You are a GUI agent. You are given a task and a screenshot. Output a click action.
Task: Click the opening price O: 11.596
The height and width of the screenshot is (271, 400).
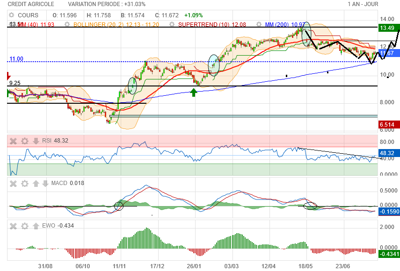[x=65, y=15]
